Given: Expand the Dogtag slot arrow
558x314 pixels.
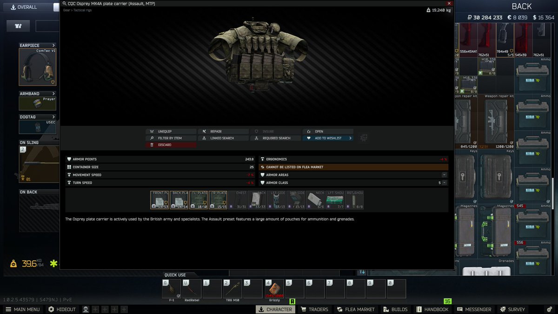Looking at the screenshot, I should 53,117.
